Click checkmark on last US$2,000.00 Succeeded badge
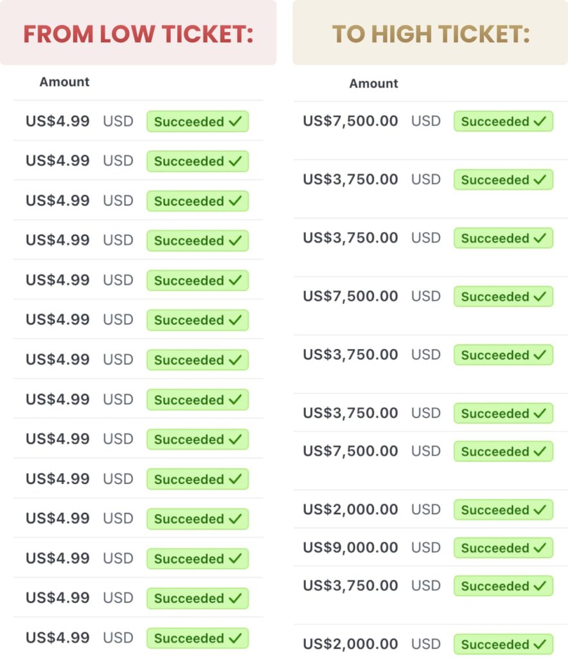The height and width of the screenshot is (658, 568). 540,644
